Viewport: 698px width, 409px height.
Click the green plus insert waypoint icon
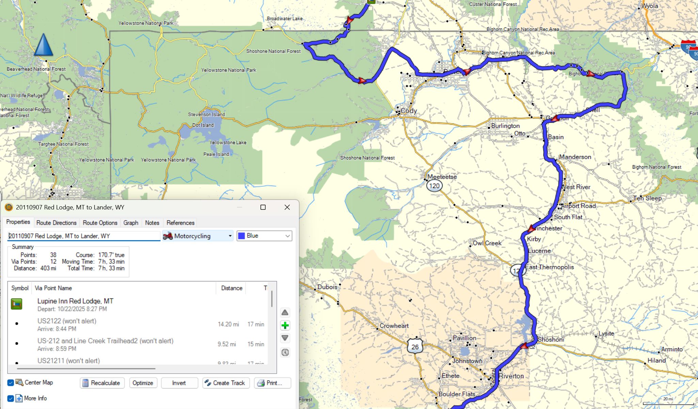coord(285,326)
